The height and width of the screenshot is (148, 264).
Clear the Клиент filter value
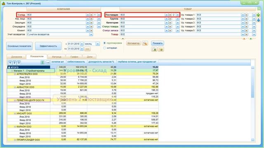91,30
